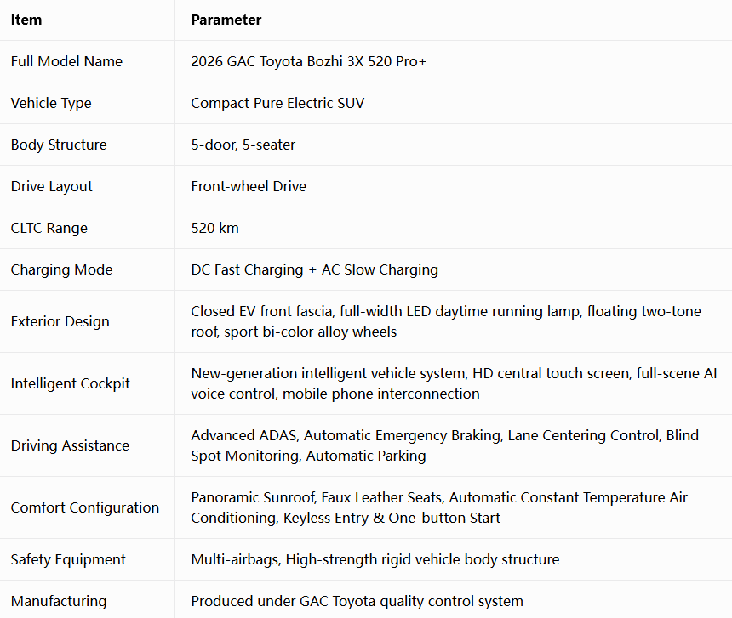The height and width of the screenshot is (618, 732).
Task: Click the Manufacturing row label
Action: point(59,601)
